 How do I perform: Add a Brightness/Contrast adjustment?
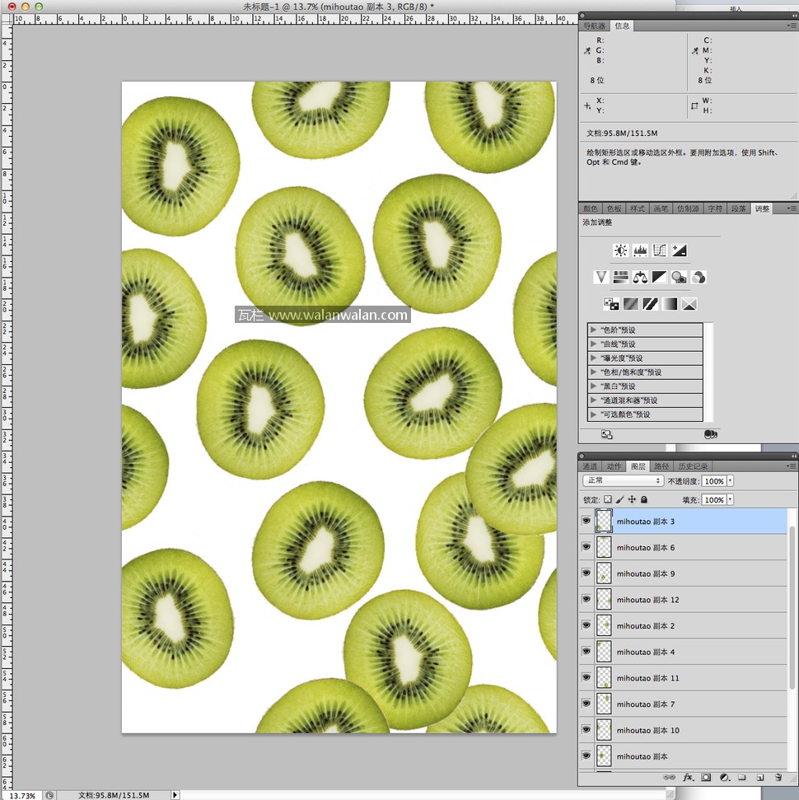point(620,250)
